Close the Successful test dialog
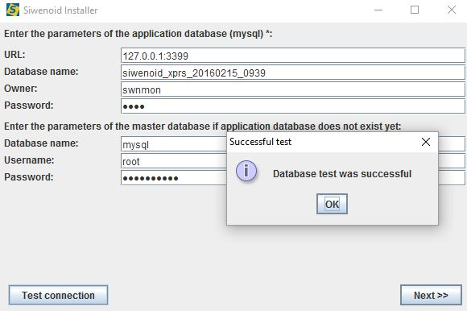The image size is (467, 311). point(426,142)
